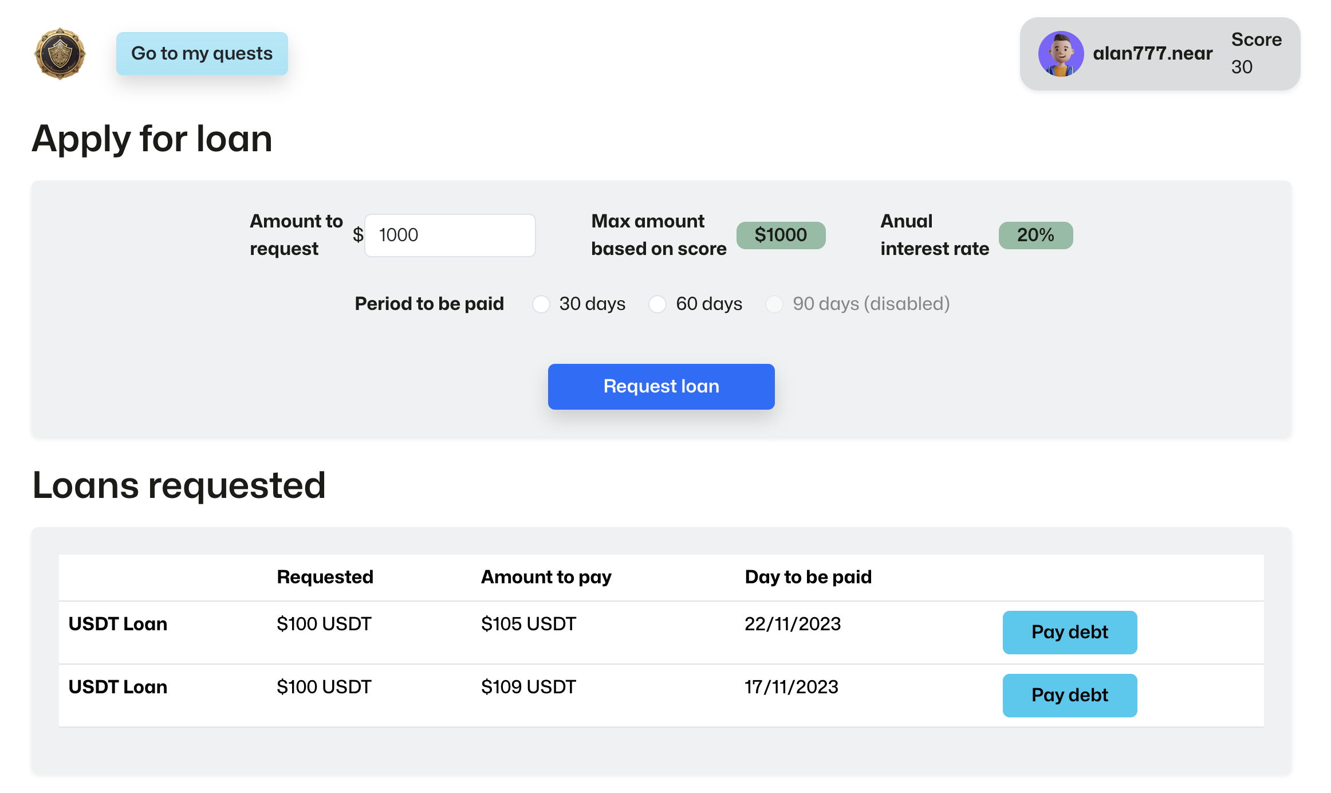Click the $1000 max amount badge
The height and width of the screenshot is (793, 1331).
click(780, 235)
